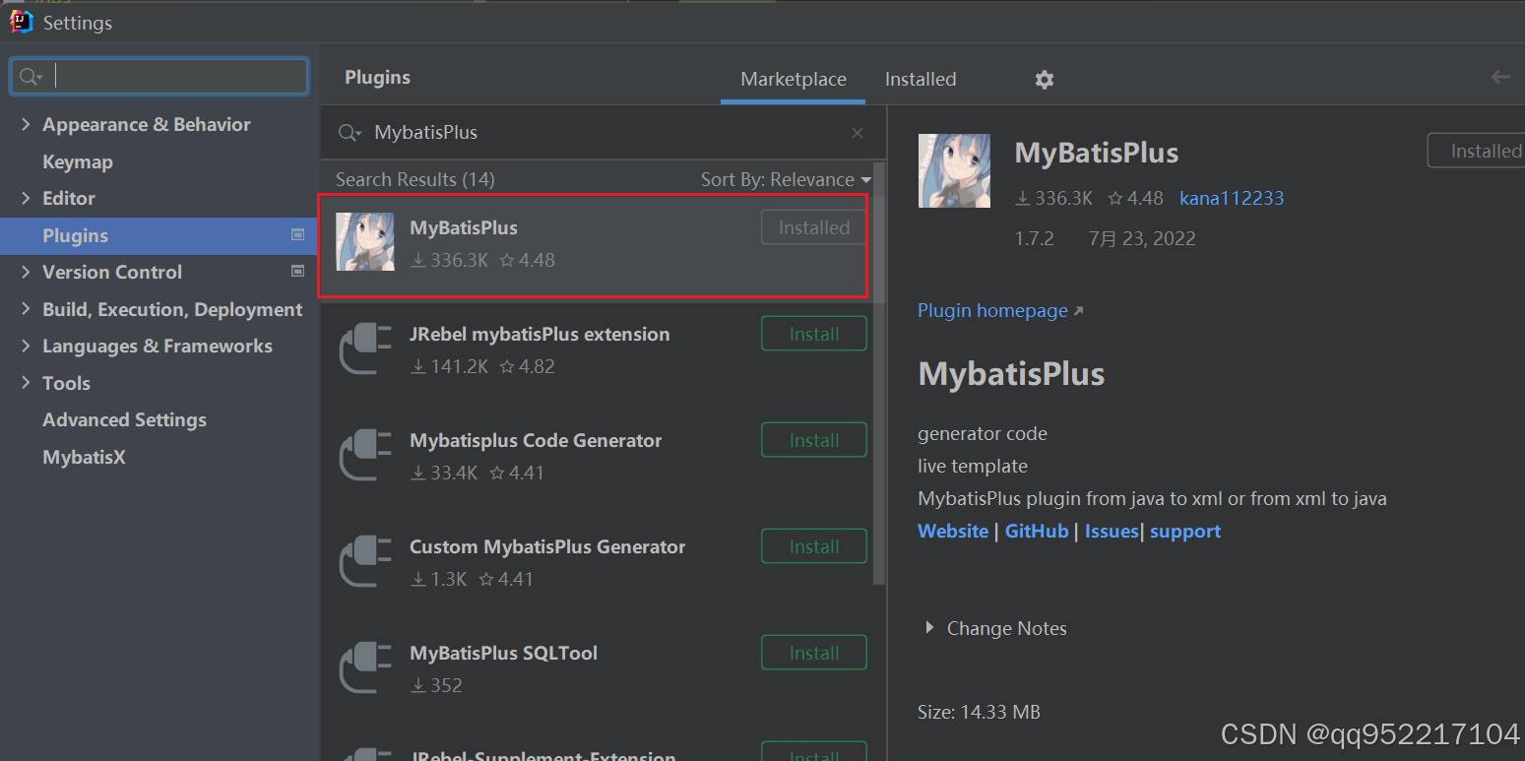Click the project-level icon on the Version Control row
The image size is (1525, 761).
[298, 271]
